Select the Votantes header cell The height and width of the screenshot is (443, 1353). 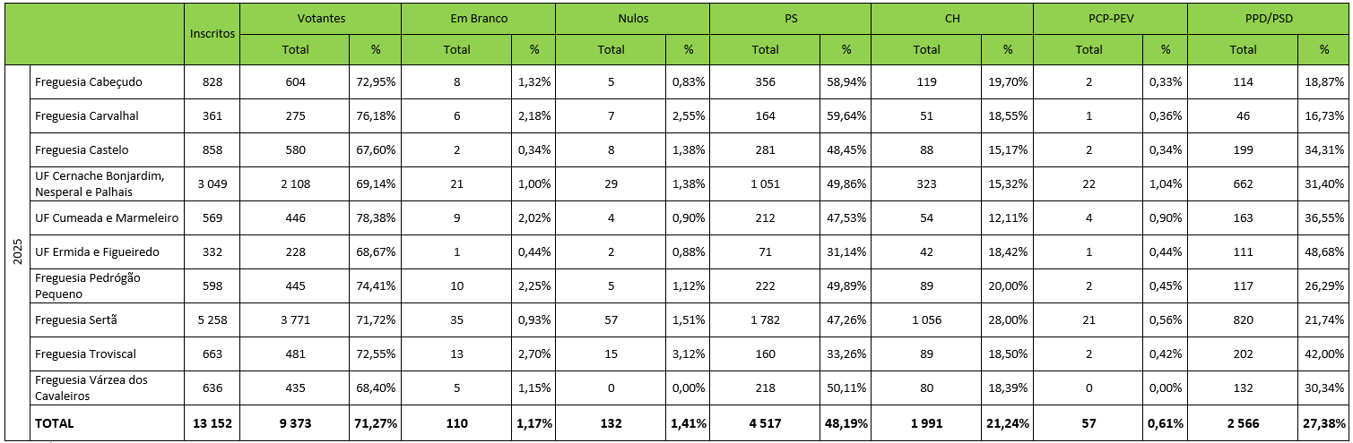[x=320, y=18]
